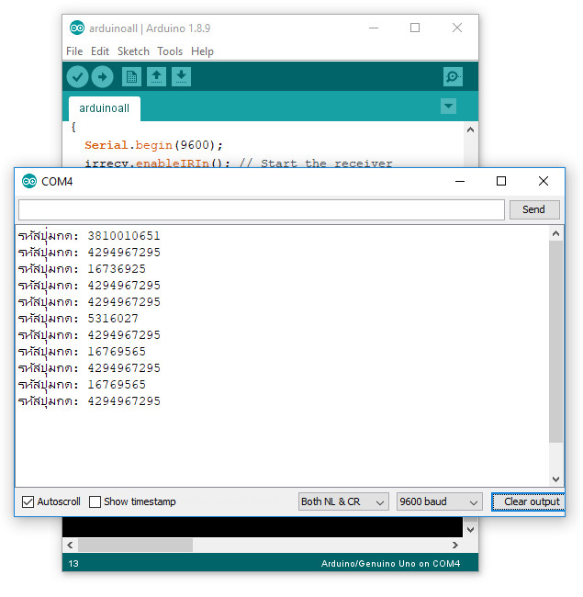Click the Verify sketch checkmark icon
Screen dimensions: 583x597
pyautogui.click(x=77, y=77)
